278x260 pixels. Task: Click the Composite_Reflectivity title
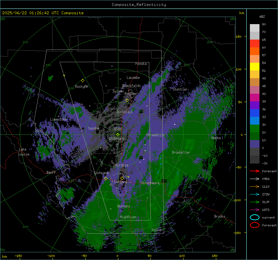(139, 5)
